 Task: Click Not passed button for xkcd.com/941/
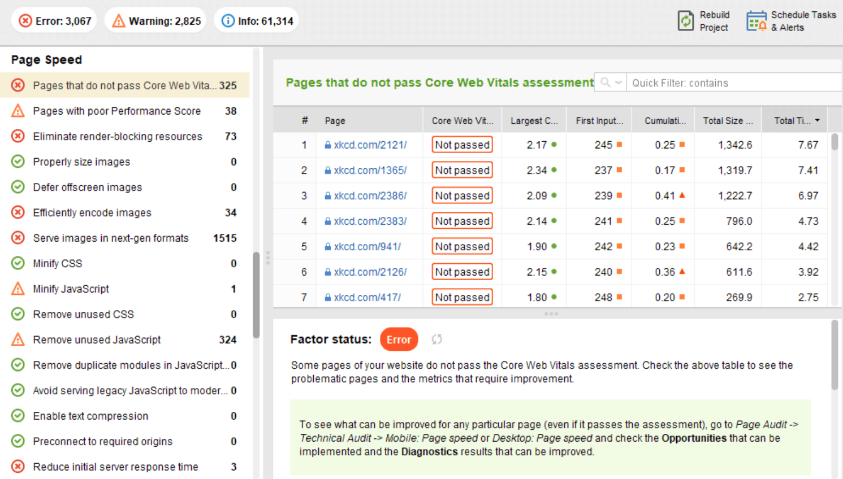(x=462, y=246)
